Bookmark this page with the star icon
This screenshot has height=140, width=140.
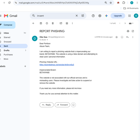tap(111, 3)
